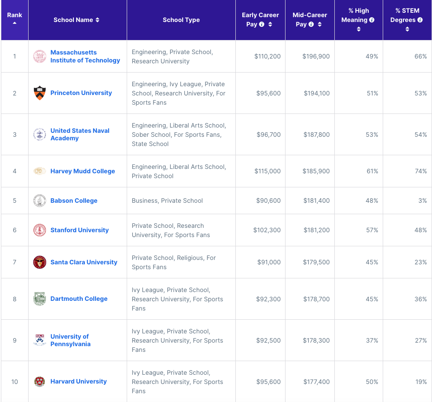Click Stanford's early career pay $102,300

(267, 230)
